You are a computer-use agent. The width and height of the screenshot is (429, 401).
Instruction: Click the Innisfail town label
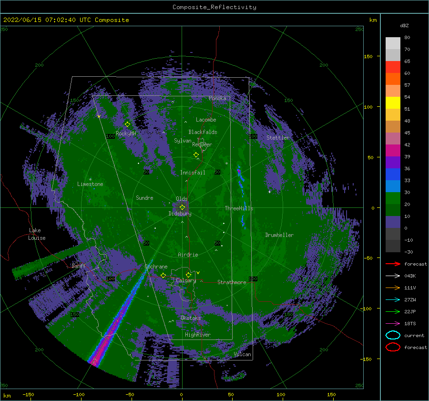pyautogui.click(x=193, y=173)
